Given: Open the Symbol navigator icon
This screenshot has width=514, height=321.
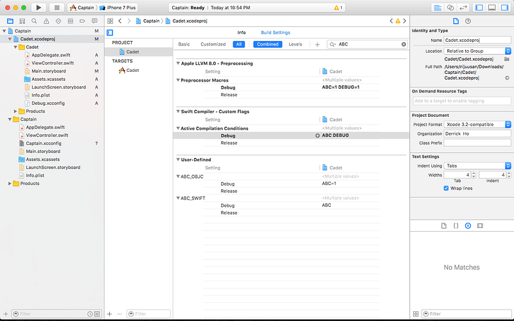Looking at the screenshot, I should [22, 21].
